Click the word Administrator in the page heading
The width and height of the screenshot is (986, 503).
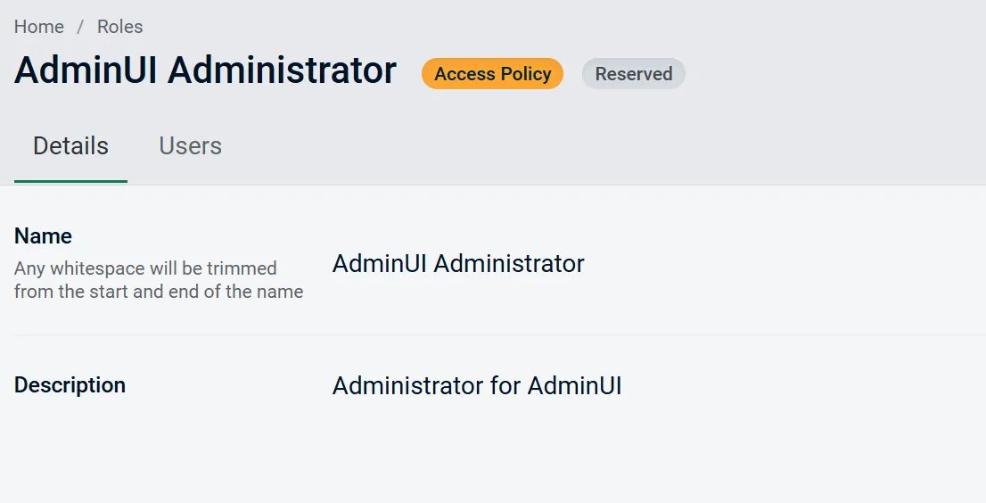coord(282,70)
